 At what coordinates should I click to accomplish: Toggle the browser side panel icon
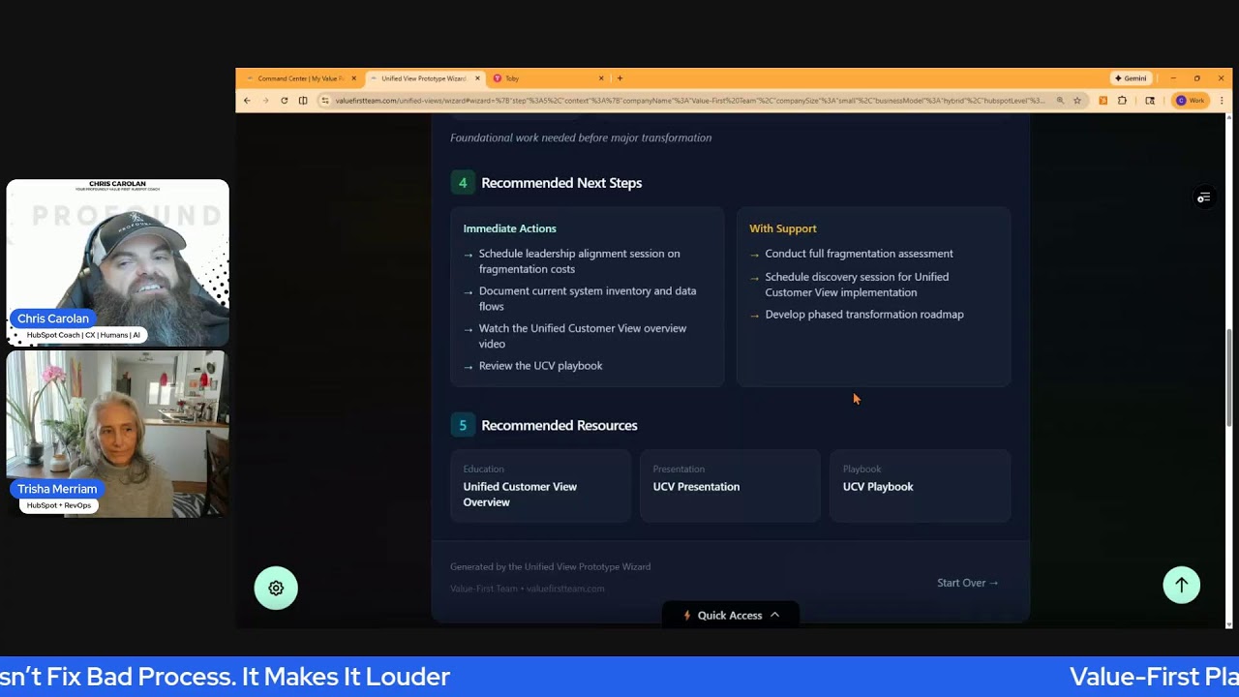(x=303, y=101)
